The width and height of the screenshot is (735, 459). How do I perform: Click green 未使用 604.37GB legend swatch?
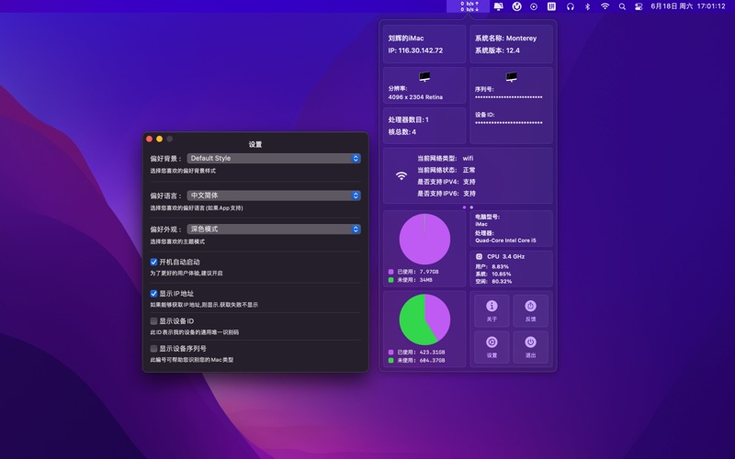[391, 360]
